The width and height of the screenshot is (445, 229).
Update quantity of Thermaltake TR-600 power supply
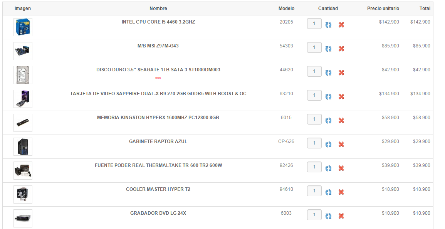click(328, 168)
